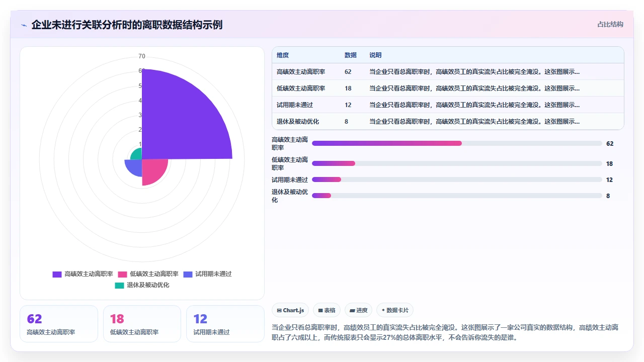Click the 说明 column header
The image size is (644, 362).
coord(375,55)
